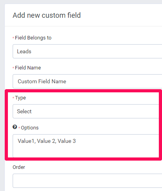Click the Options field label
162x191 pixels.
click(30, 128)
